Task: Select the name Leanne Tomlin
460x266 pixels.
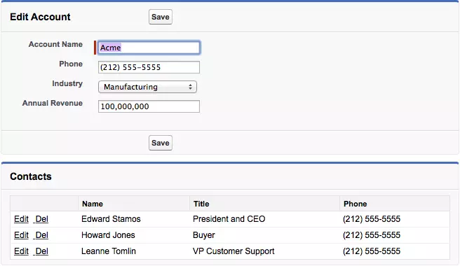Action: pos(109,251)
